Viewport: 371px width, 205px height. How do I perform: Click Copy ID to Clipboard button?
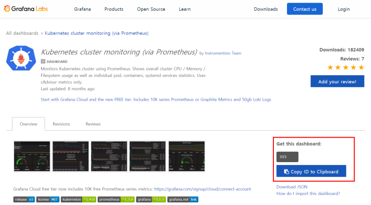311,171
